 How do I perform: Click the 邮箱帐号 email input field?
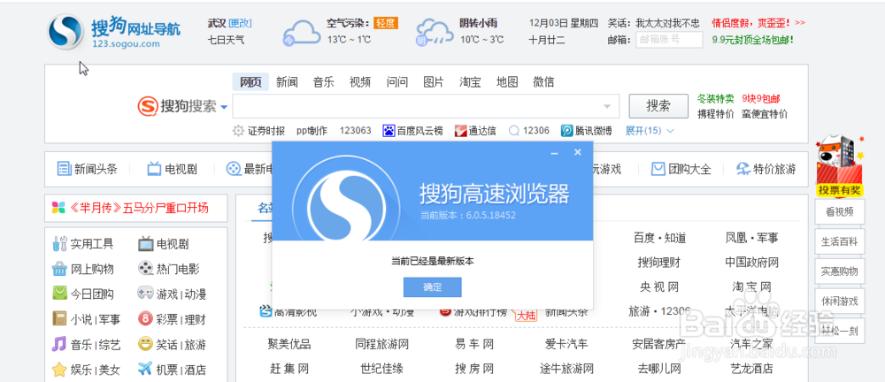(x=669, y=40)
